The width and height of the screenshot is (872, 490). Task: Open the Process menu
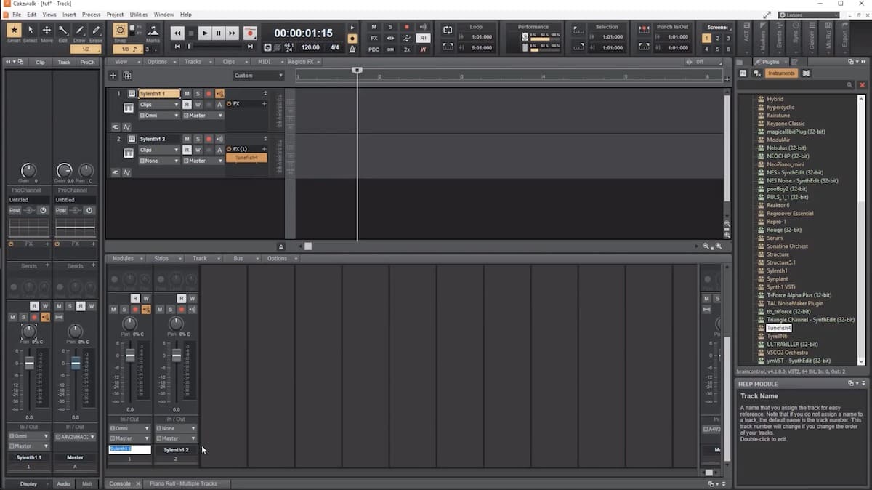click(91, 15)
